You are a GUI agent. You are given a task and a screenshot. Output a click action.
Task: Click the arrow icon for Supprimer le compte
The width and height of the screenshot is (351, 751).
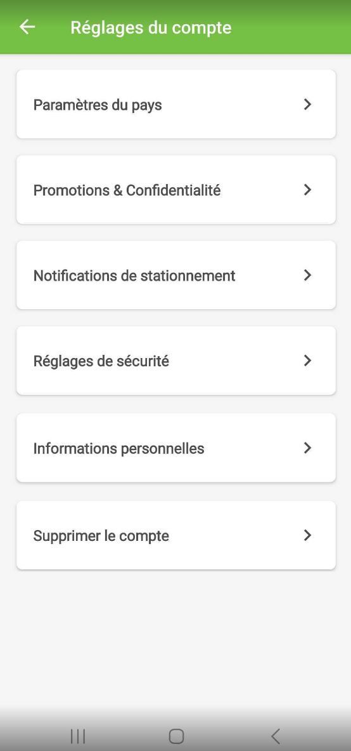pos(307,535)
